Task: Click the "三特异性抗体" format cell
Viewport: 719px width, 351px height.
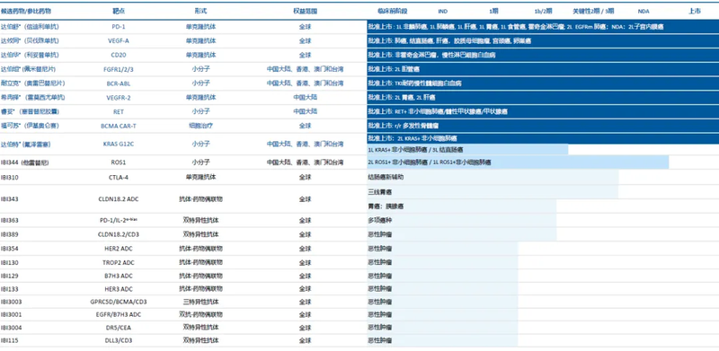Action: 200,302
